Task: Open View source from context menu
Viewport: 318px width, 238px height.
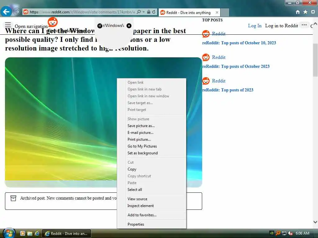Action: (137, 199)
